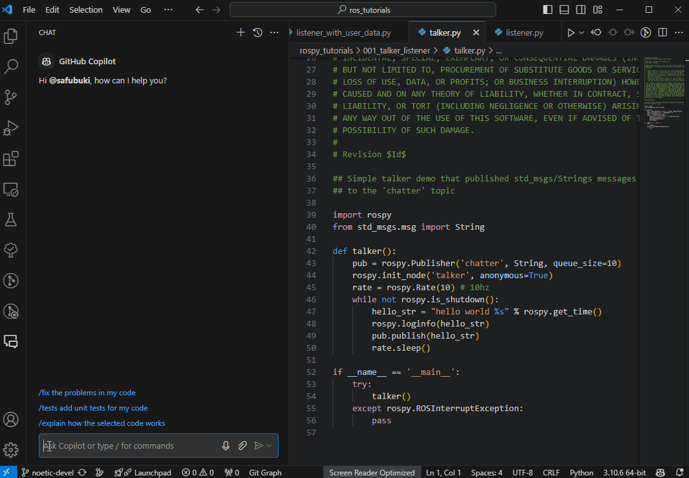
Task: Open the Search view in activity bar
Action: (x=11, y=66)
